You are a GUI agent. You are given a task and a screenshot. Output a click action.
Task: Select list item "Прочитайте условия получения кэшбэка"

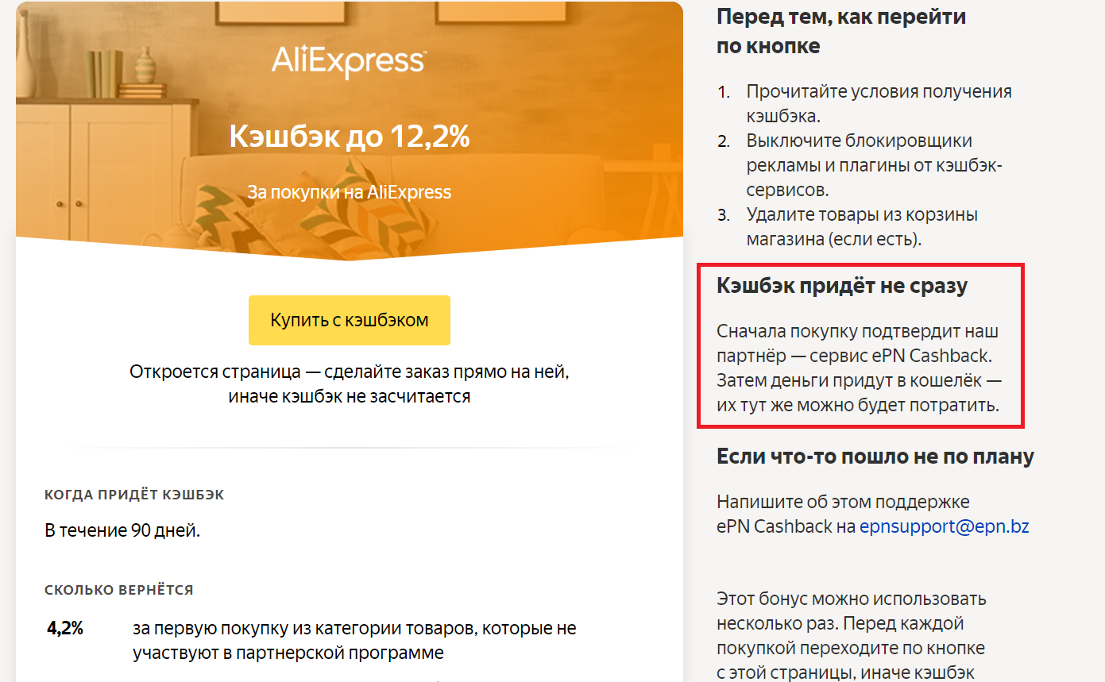click(x=879, y=103)
